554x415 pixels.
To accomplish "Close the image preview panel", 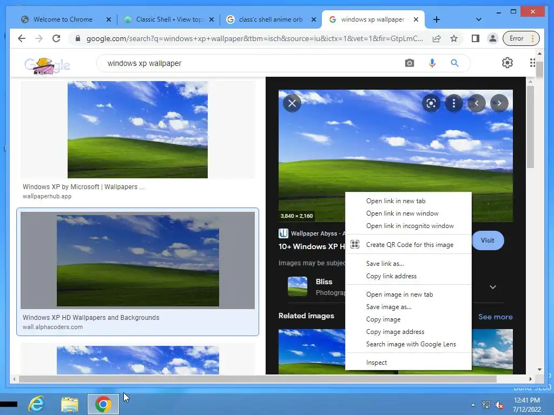I will 292,103.
